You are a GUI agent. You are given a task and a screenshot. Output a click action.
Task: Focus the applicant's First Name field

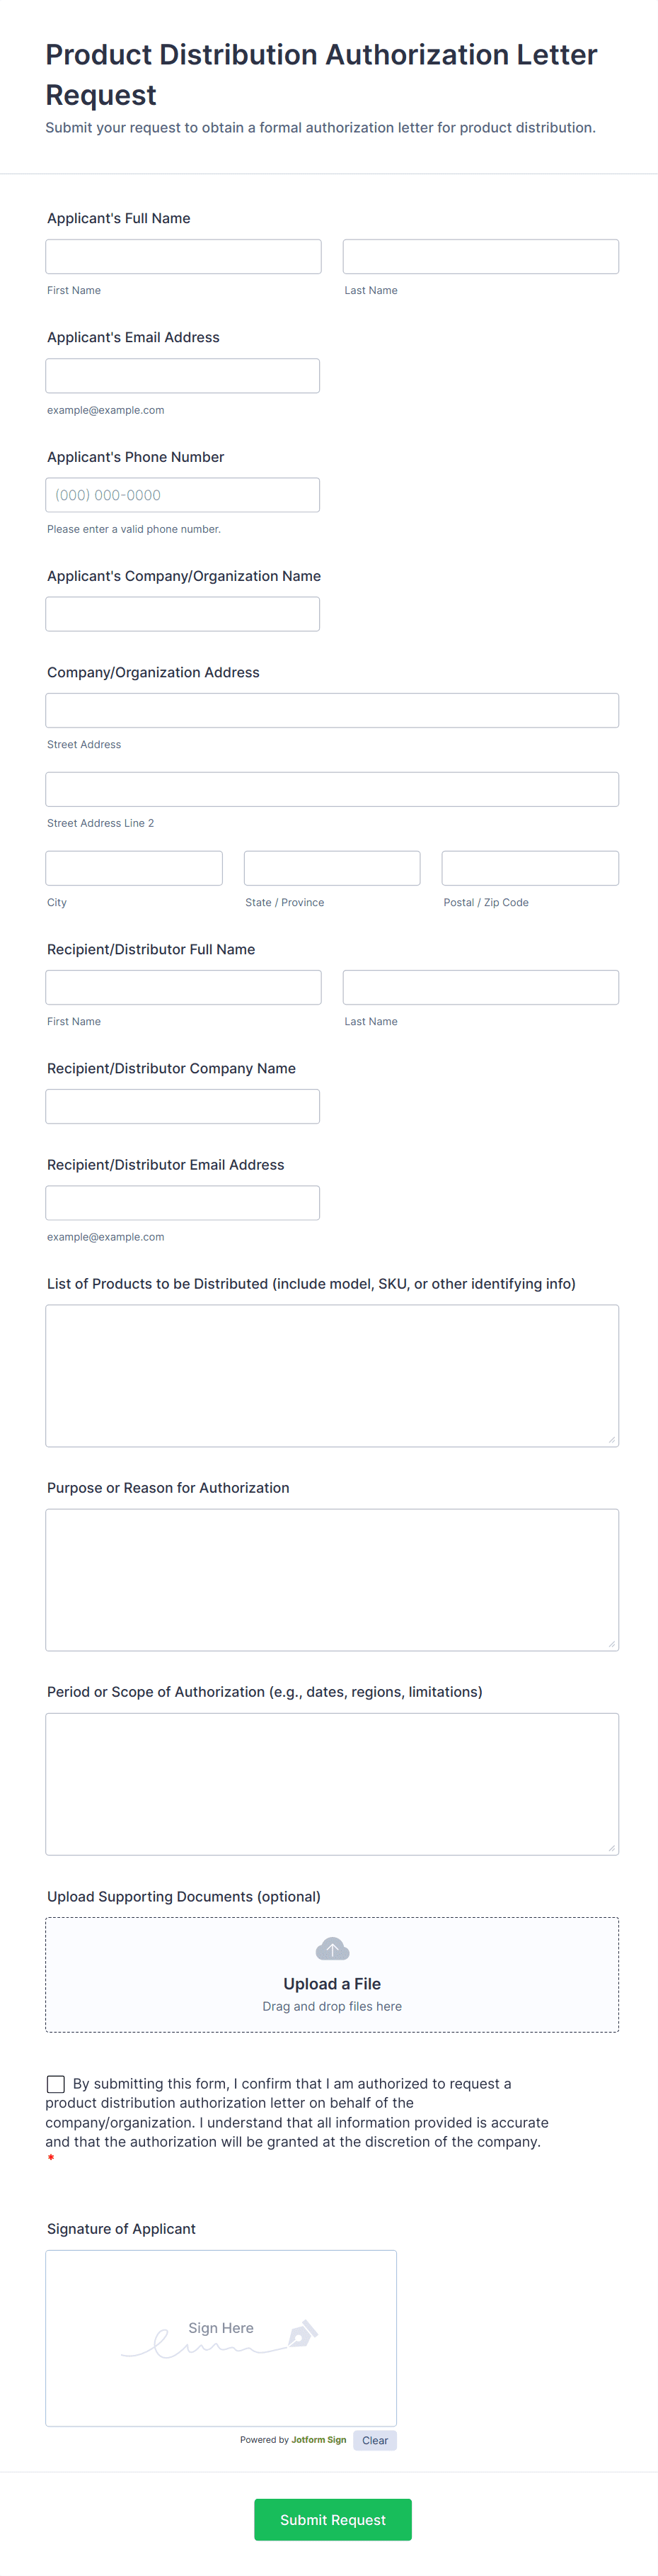coord(184,257)
